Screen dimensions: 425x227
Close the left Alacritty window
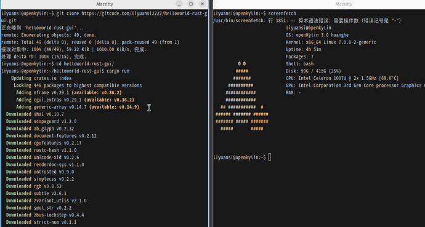coord(202,4)
